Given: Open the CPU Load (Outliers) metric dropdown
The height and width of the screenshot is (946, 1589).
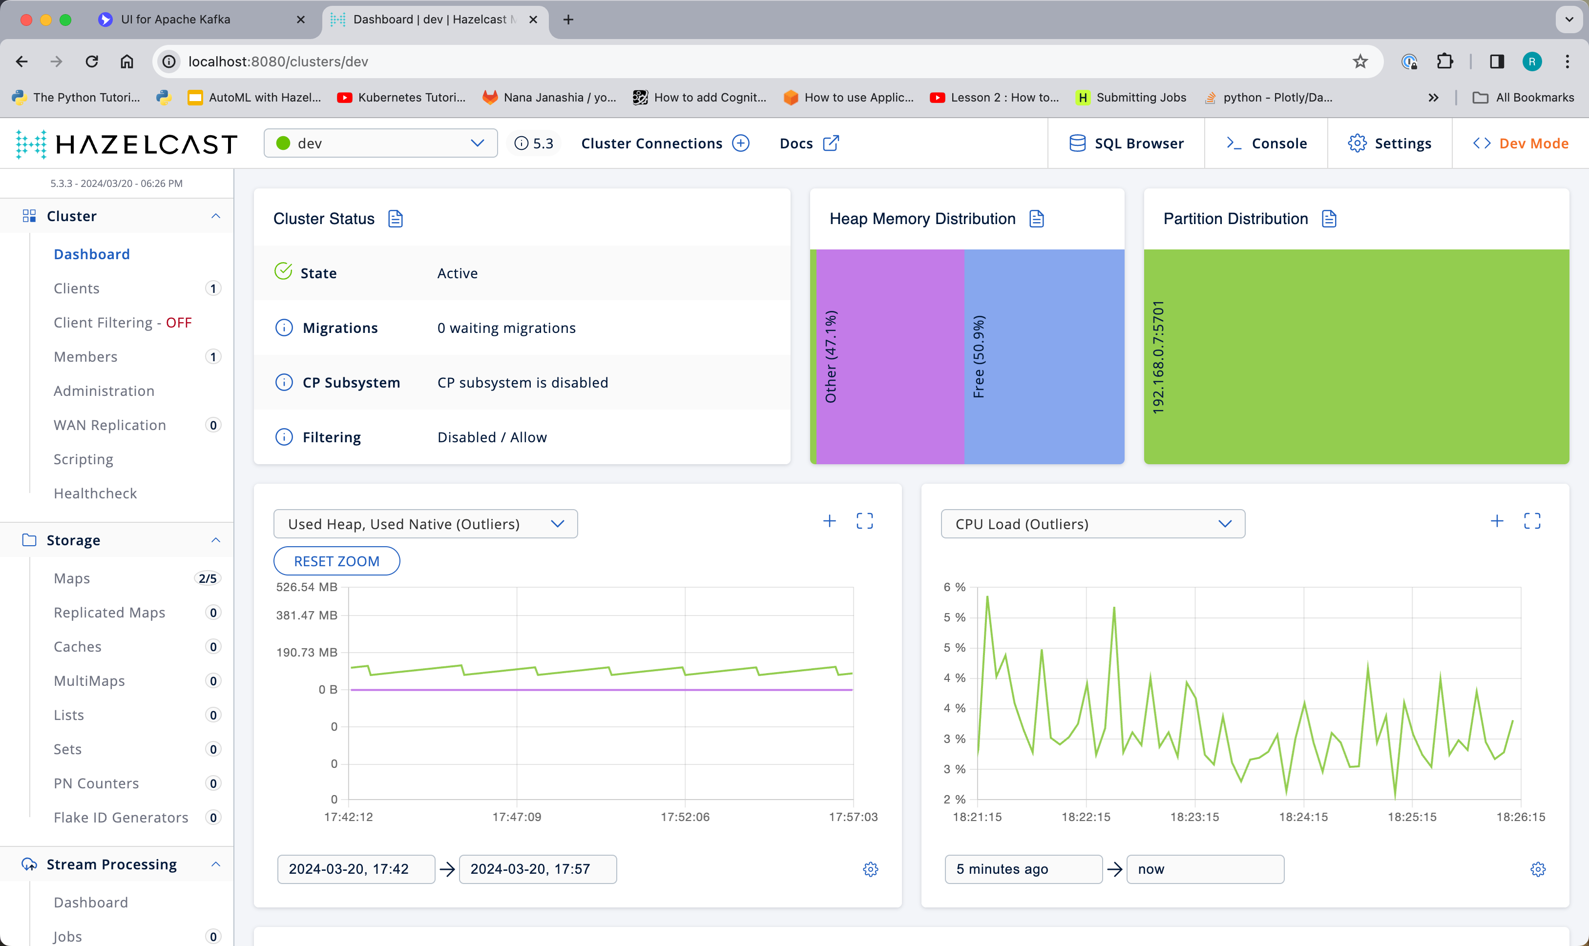Looking at the screenshot, I should [x=1093, y=524].
